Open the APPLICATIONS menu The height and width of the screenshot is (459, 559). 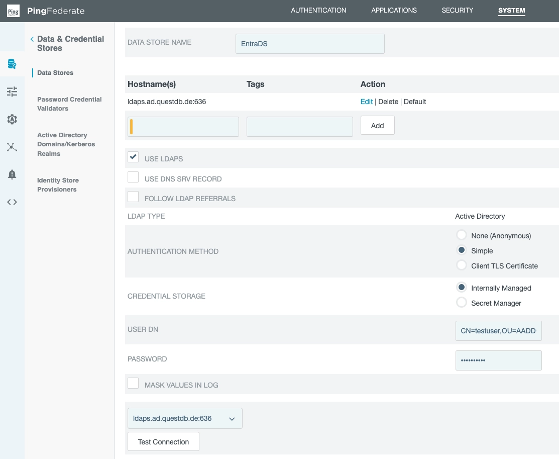[394, 10]
